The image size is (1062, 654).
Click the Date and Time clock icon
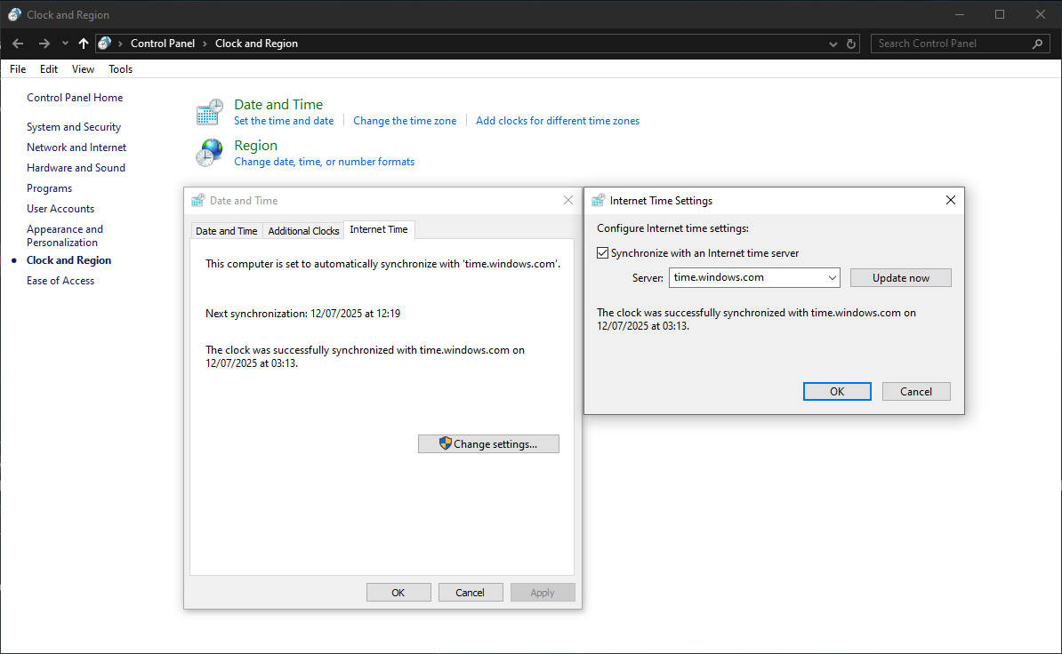click(208, 111)
